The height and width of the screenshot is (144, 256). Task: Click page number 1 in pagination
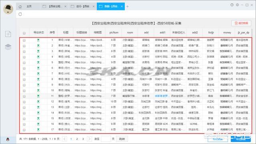pos(71,139)
